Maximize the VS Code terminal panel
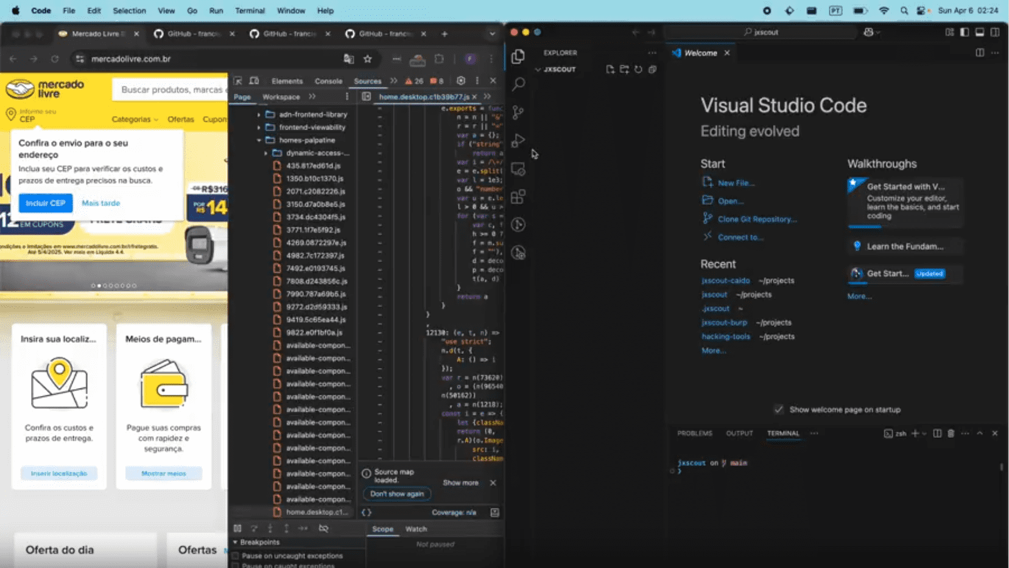The image size is (1009, 568). [980, 434]
